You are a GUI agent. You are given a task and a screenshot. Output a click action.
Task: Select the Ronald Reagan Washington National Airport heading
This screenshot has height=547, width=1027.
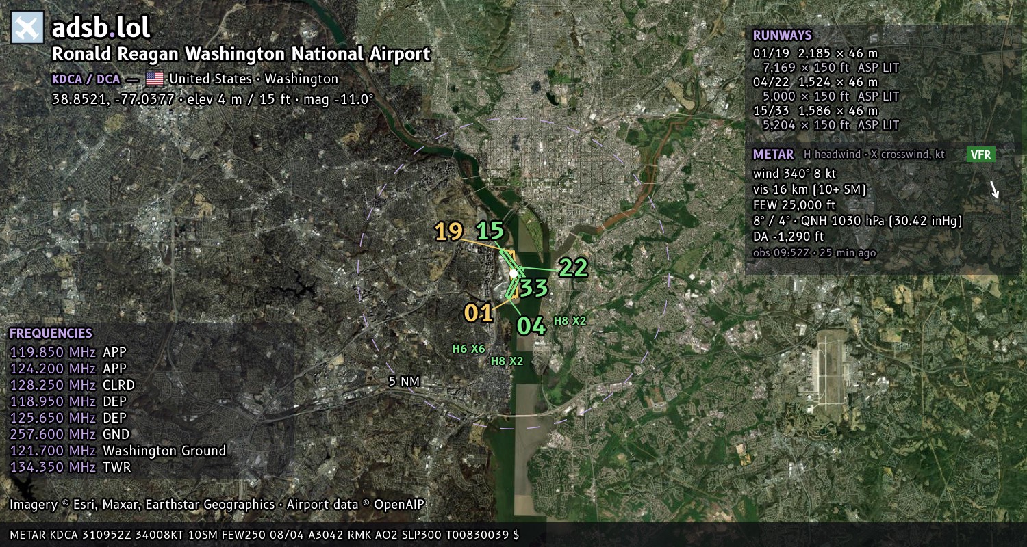[242, 54]
